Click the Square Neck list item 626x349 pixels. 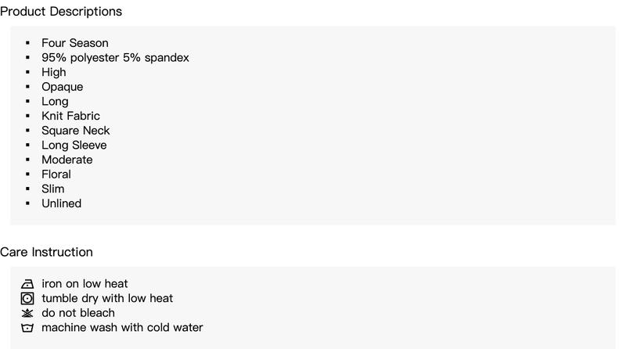[x=75, y=131]
